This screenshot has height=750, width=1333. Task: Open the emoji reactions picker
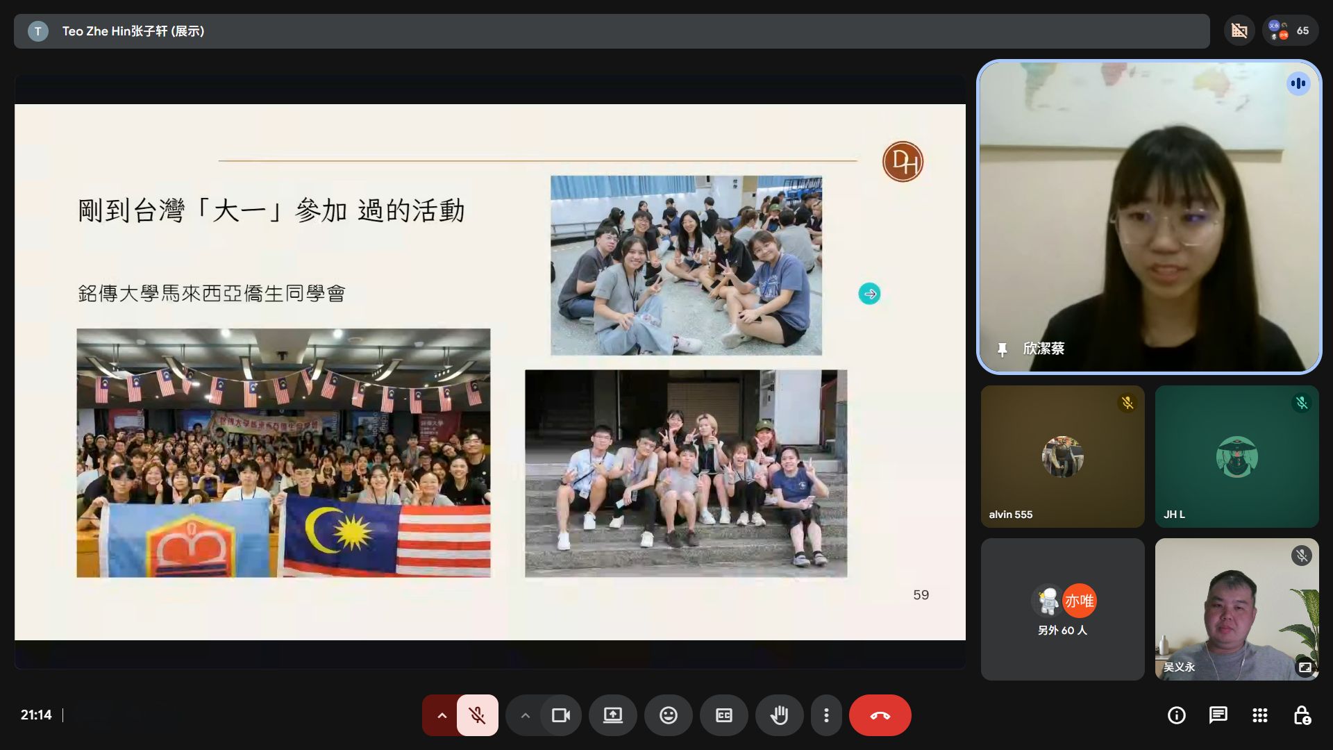point(668,715)
